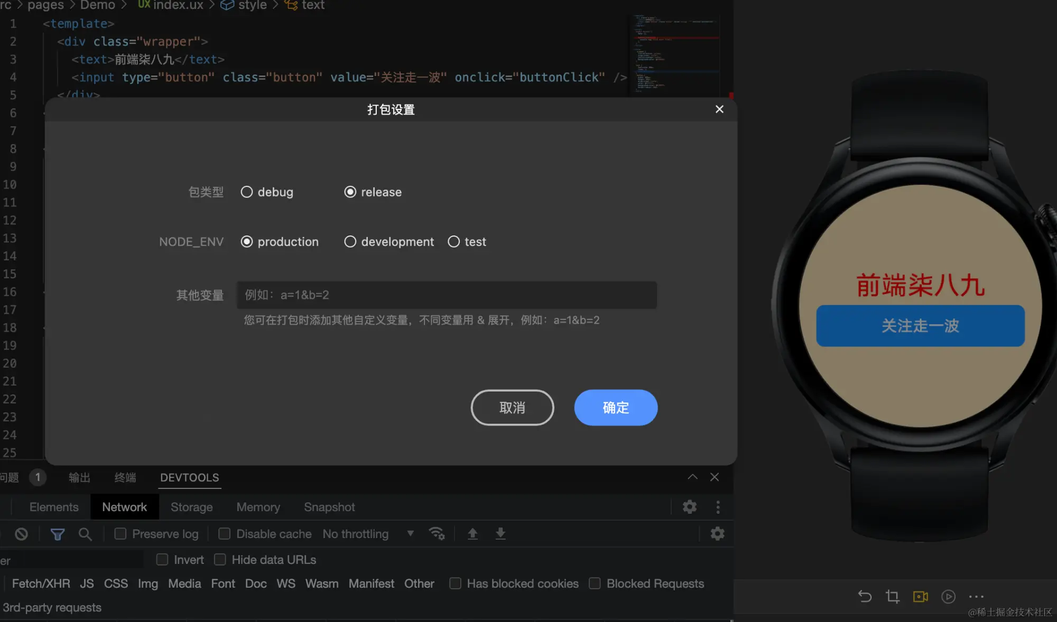Open the Storage tab
Viewport: 1057px width, 622px height.
coord(191,507)
